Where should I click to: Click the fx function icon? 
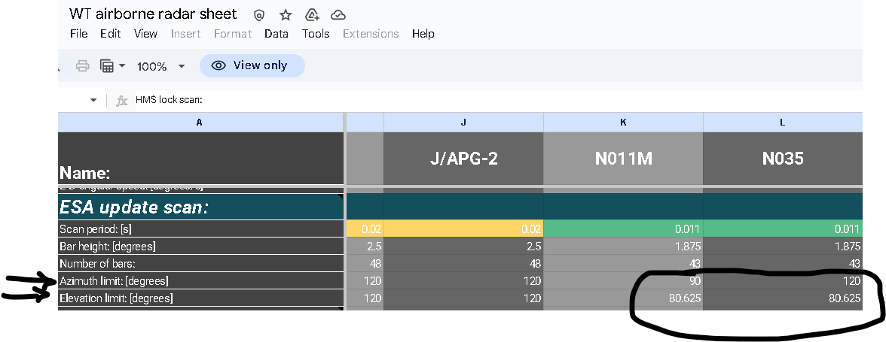coord(122,100)
